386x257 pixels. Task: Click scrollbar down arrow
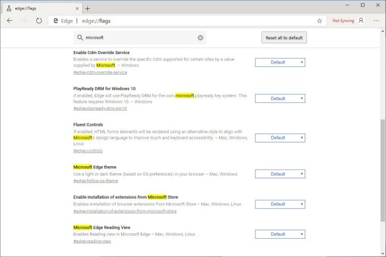(x=382, y=253)
